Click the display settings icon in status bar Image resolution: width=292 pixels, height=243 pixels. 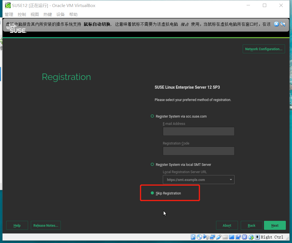(232, 237)
